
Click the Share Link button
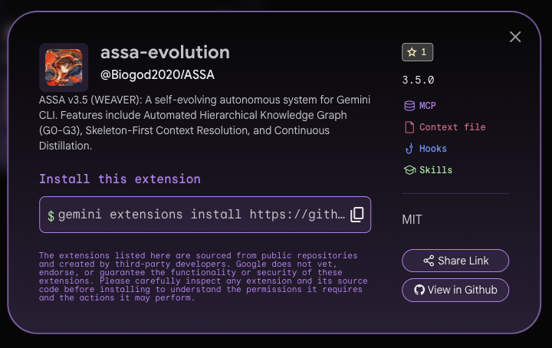pyautogui.click(x=455, y=261)
